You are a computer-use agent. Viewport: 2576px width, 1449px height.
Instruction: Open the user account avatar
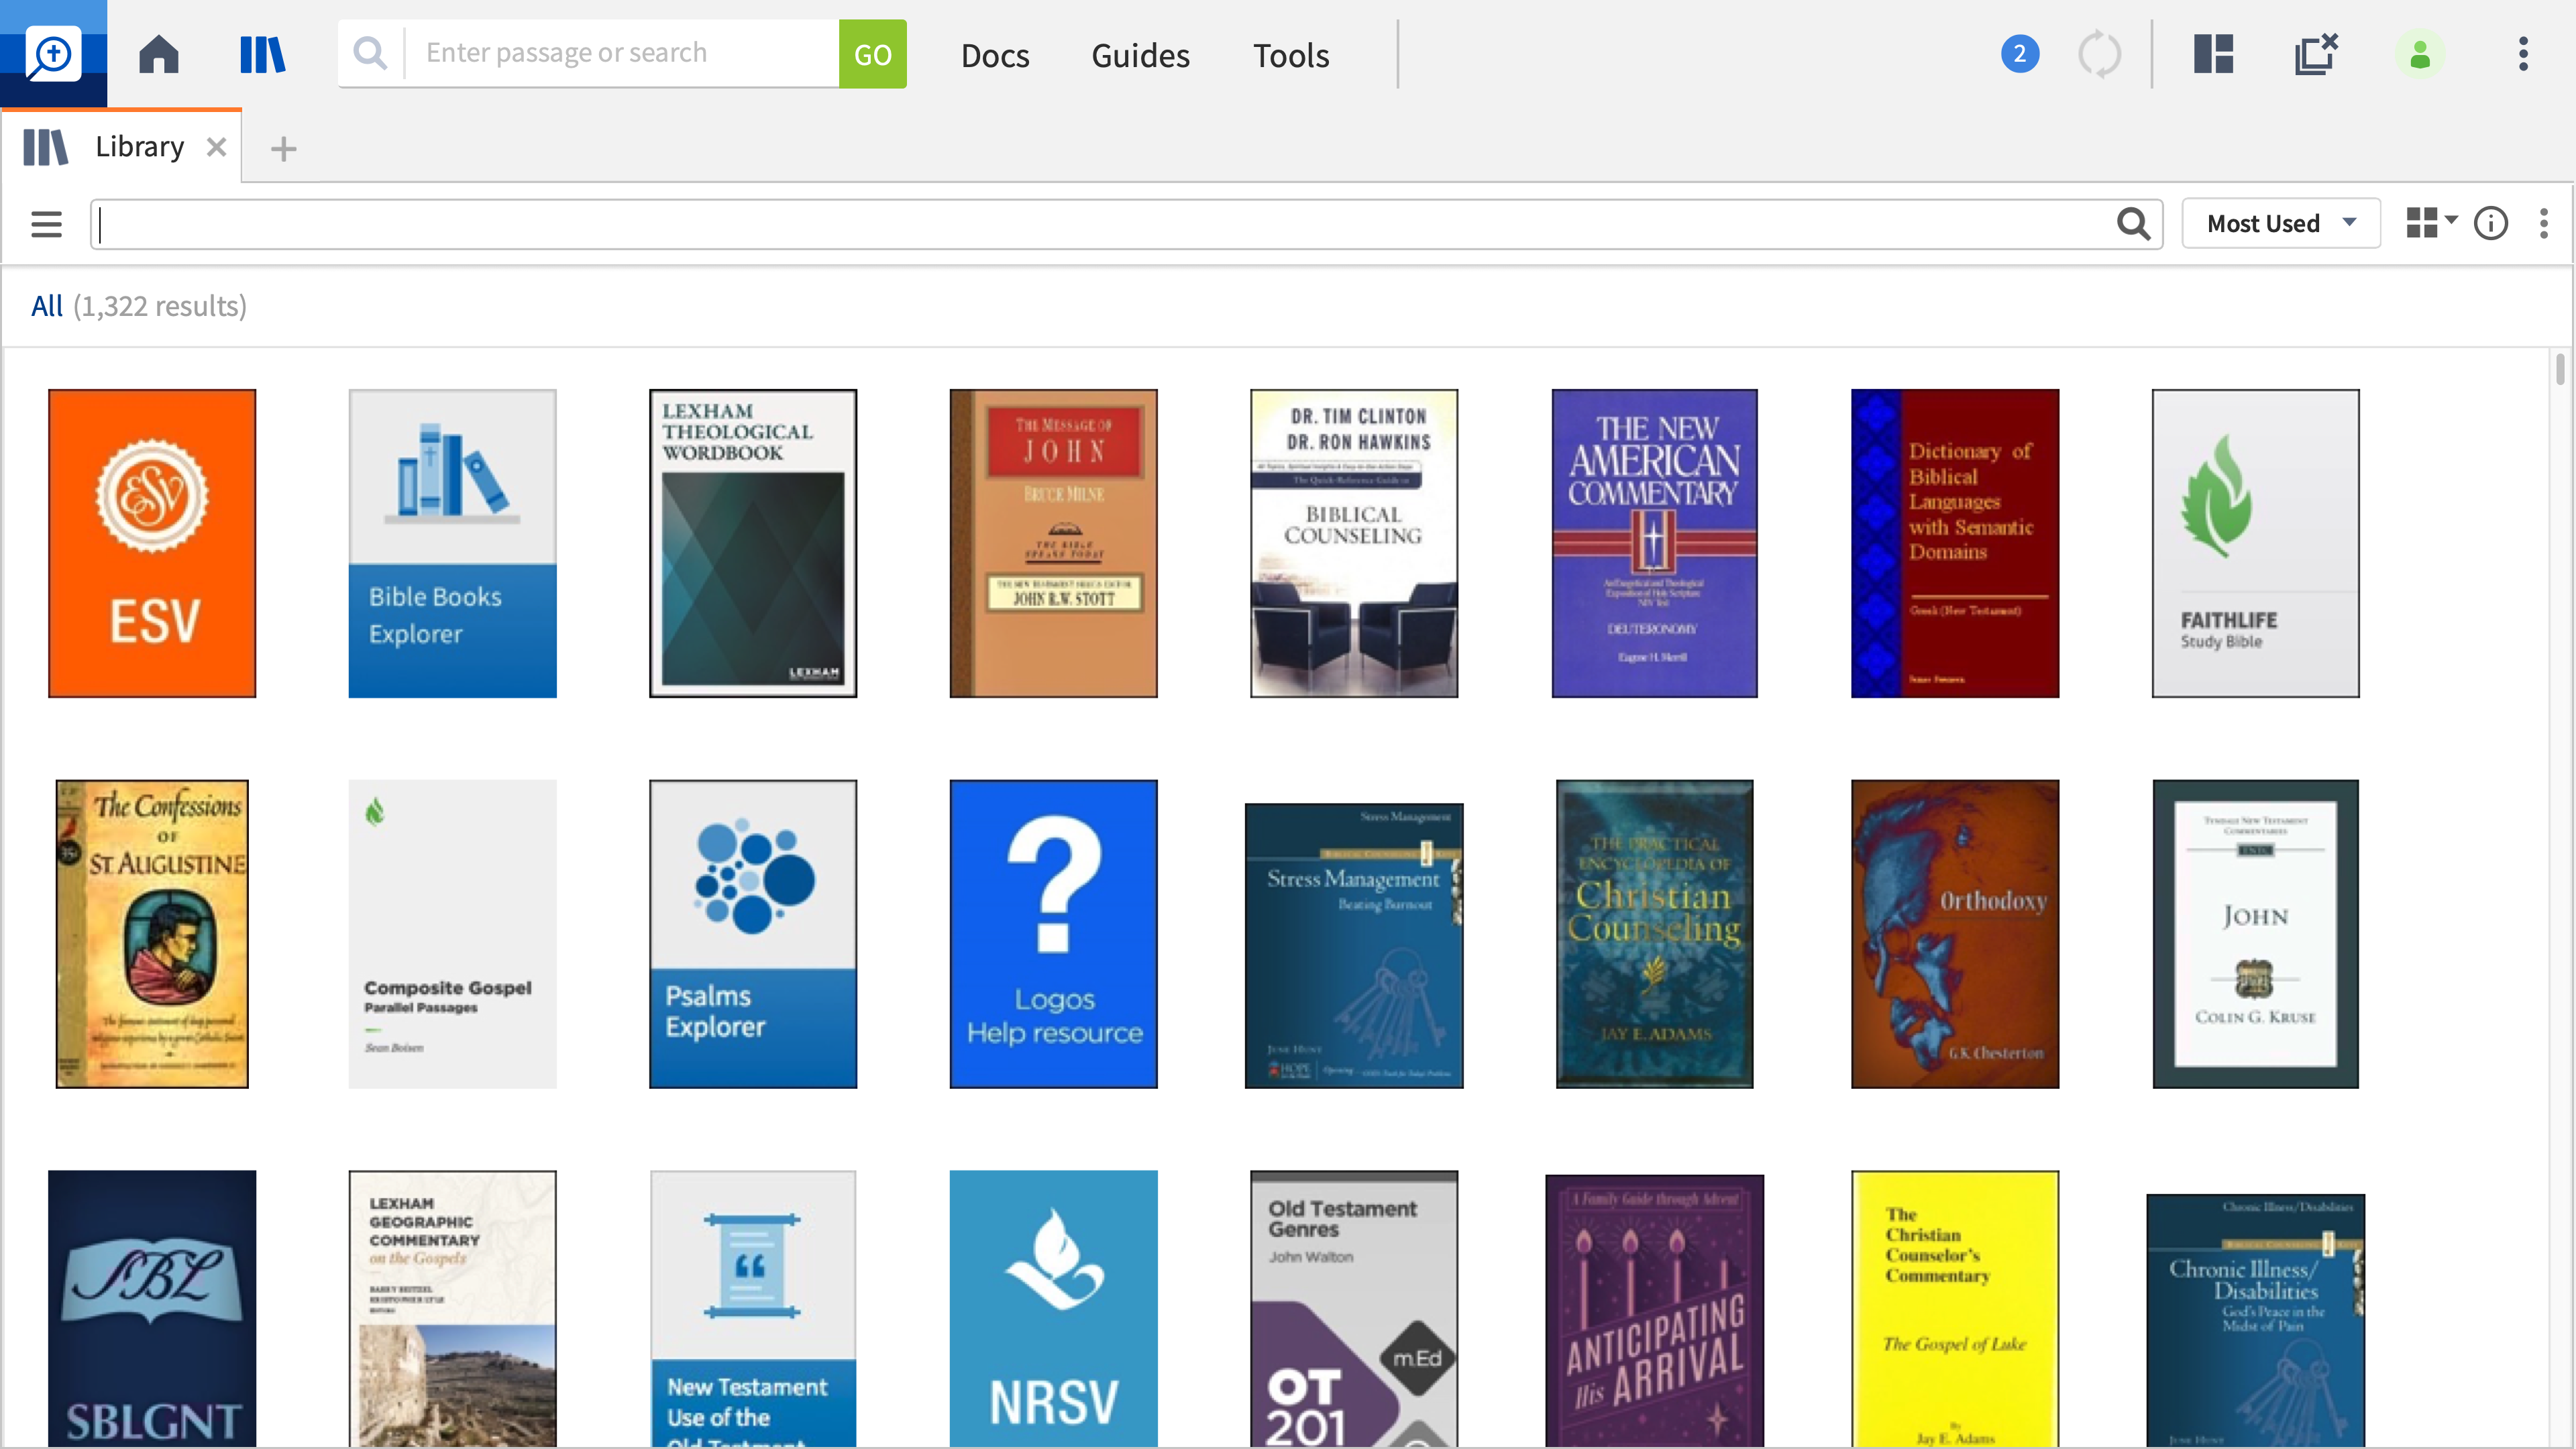pyautogui.click(x=2420, y=54)
